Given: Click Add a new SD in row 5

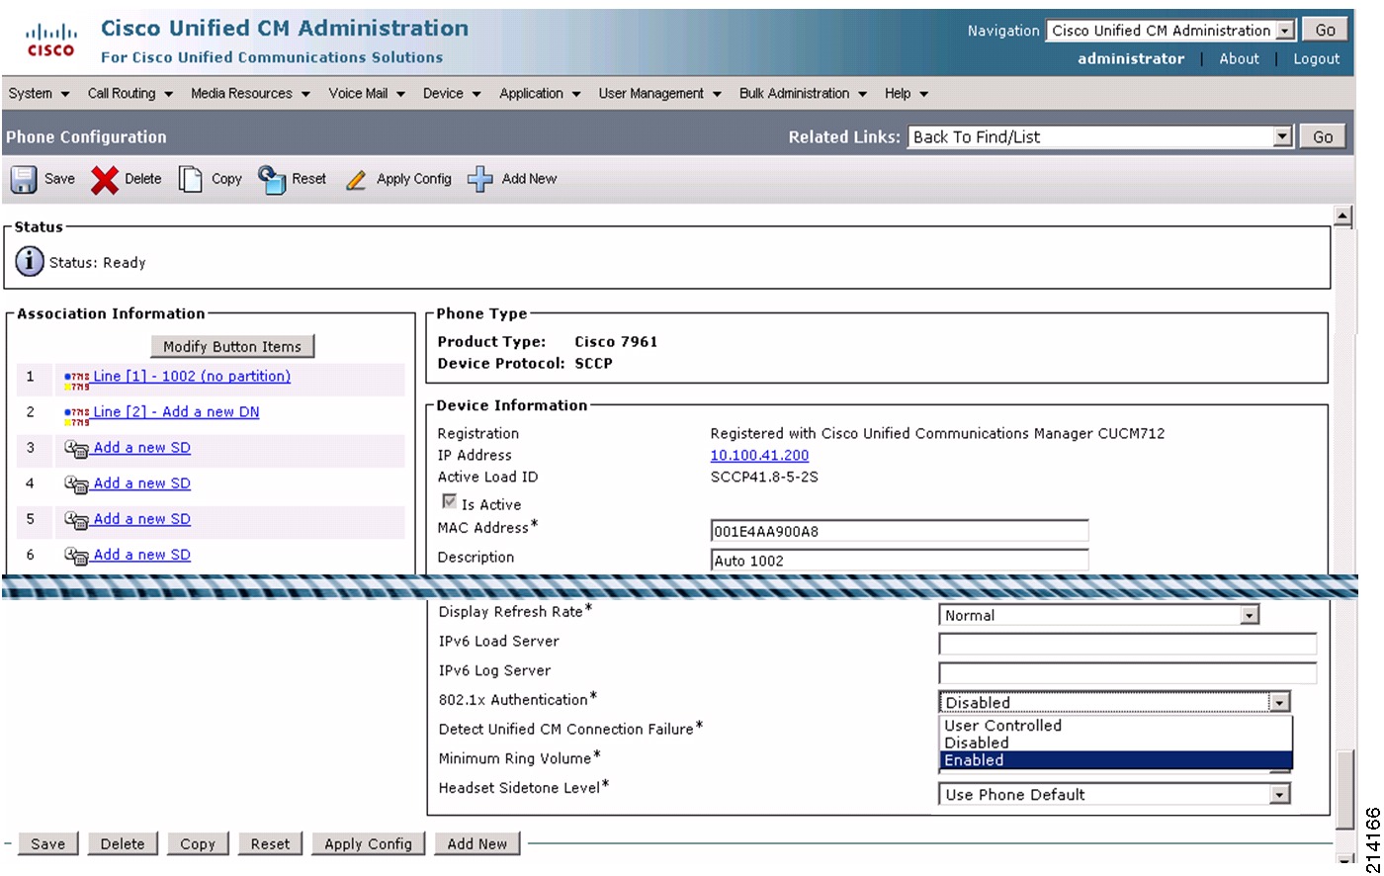Looking at the screenshot, I should [142, 518].
